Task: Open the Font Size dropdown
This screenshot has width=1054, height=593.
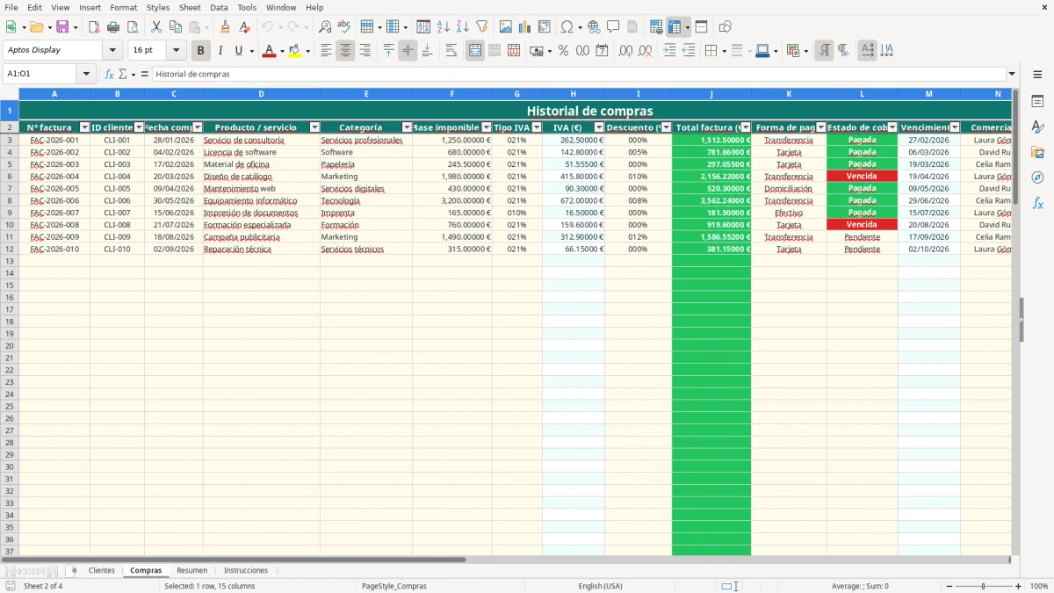Action: pos(176,51)
